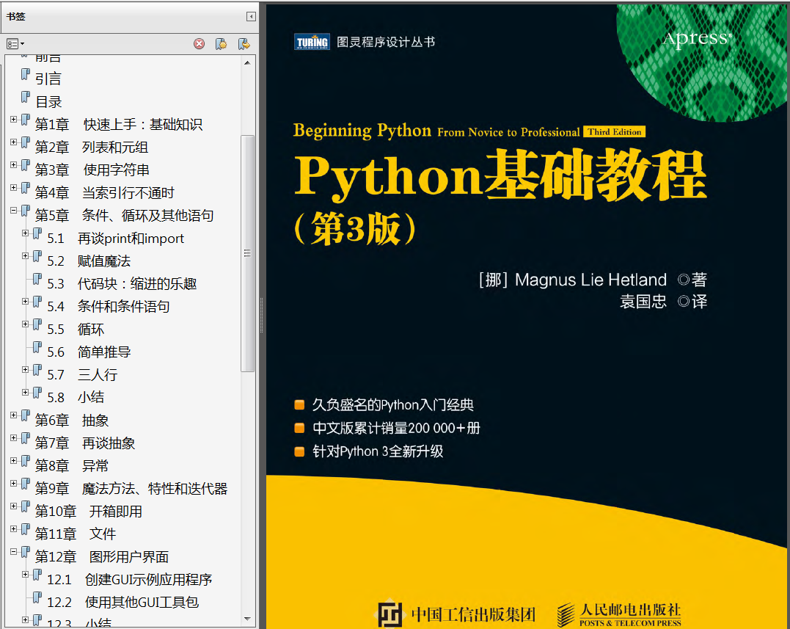The height and width of the screenshot is (629, 790).
Task: Jump to 12.1 创建GUI示例应用程序
Action: (x=130, y=580)
